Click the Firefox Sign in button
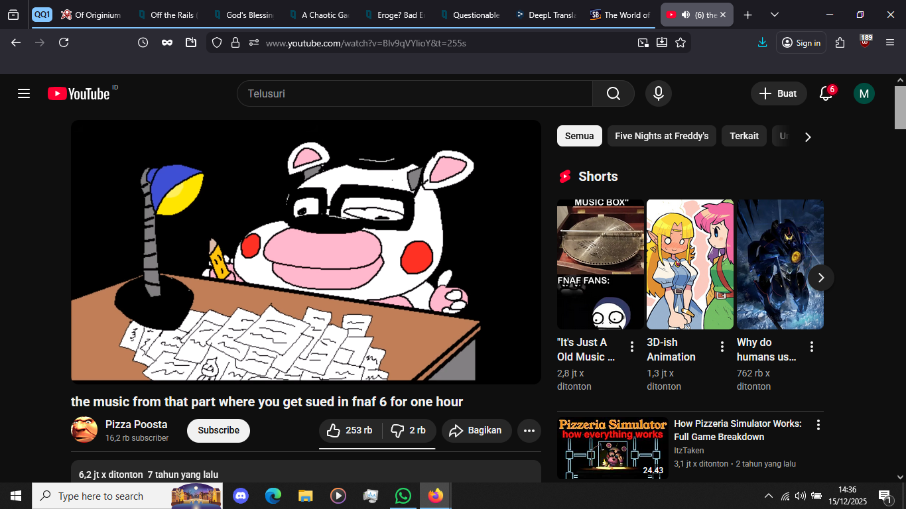 coord(801,42)
